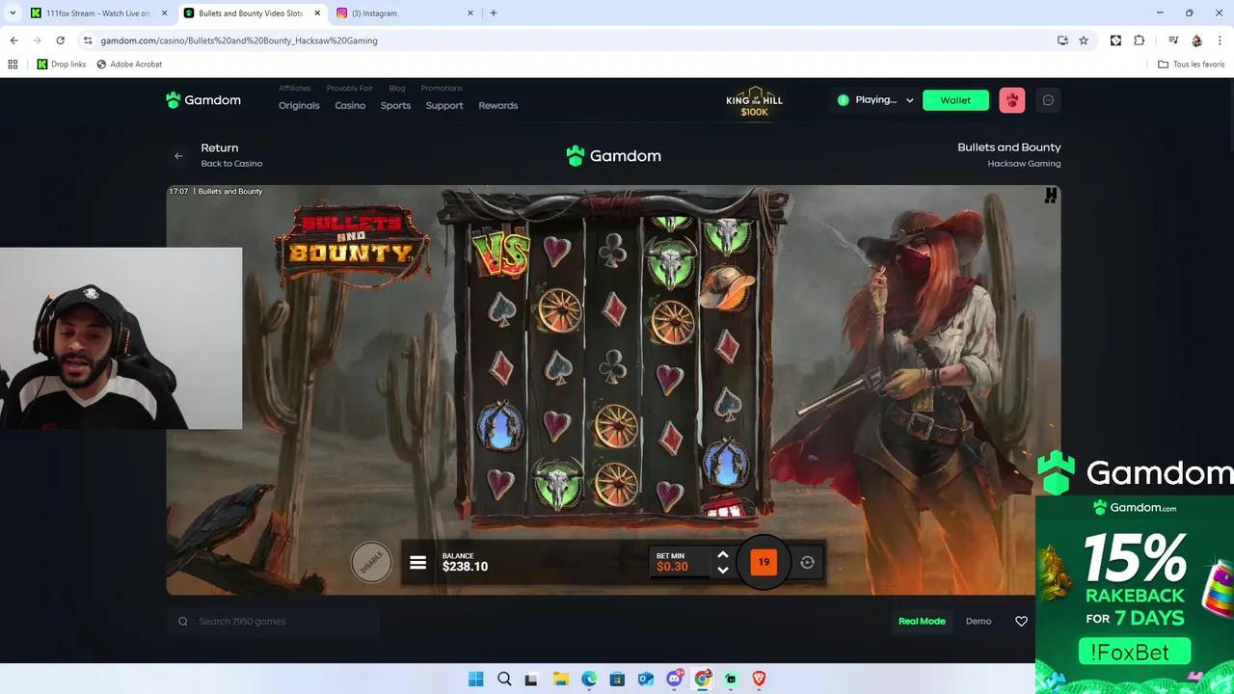Viewport: 1234px width, 694px height.
Task: Expand the tab search dropdown
Action: click(x=12, y=13)
